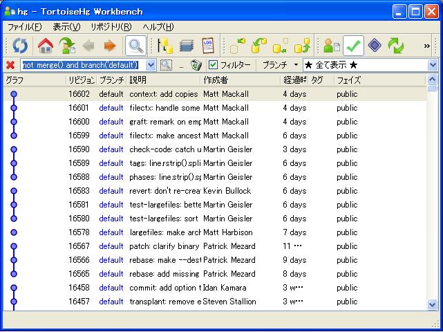Screen dimensions: 443x332
Task: Expand the toolbar overflow chevron
Action: pos(427,46)
